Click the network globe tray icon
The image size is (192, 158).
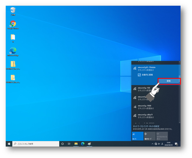tap(156, 144)
